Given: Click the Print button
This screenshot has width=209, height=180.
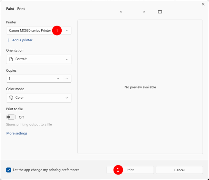Looking at the screenshot, I should (130, 170).
